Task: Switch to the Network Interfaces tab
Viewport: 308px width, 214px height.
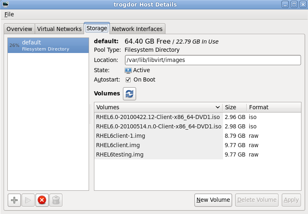Action: pos(137,29)
